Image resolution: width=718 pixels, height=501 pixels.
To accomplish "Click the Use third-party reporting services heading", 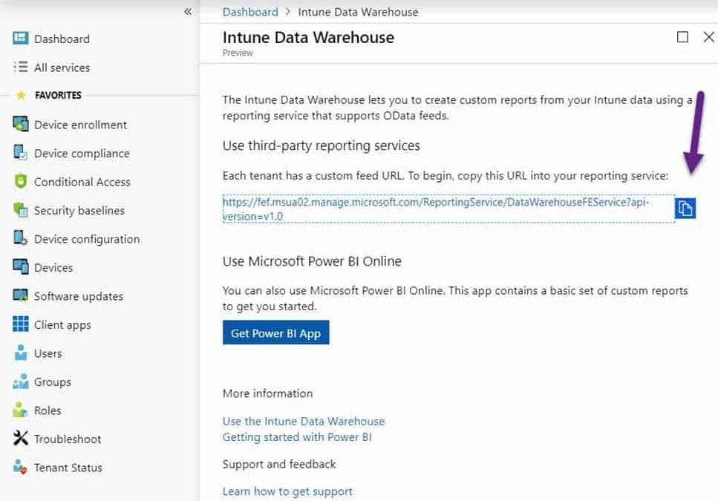I will click(321, 145).
